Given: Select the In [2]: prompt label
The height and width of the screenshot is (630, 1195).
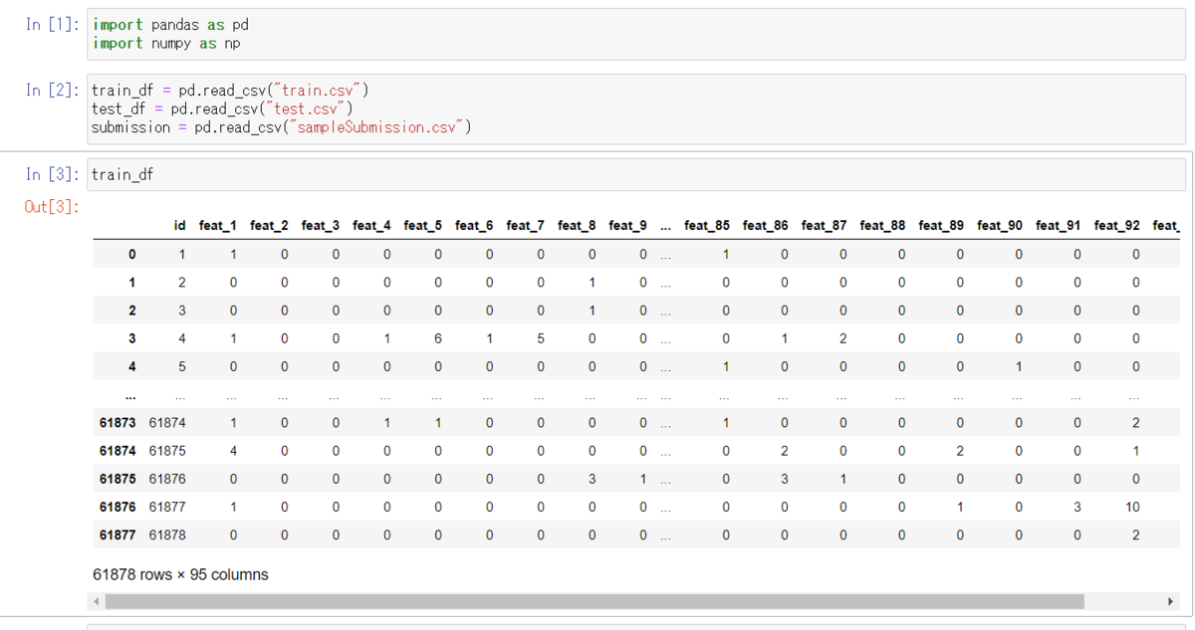Looking at the screenshot, I should pos(54,91).
